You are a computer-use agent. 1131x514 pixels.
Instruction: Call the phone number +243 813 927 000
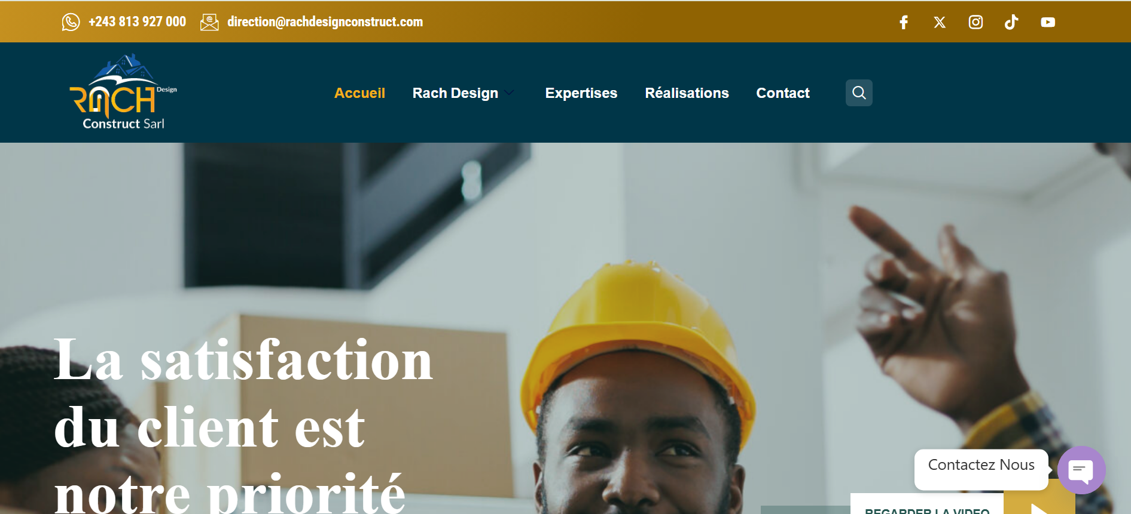coord(138,22)
